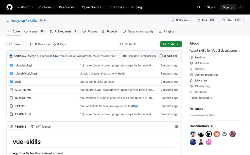Screen dimensions: 250x155
Task: Switch to the Actions tab
Action: coord(90,31)
